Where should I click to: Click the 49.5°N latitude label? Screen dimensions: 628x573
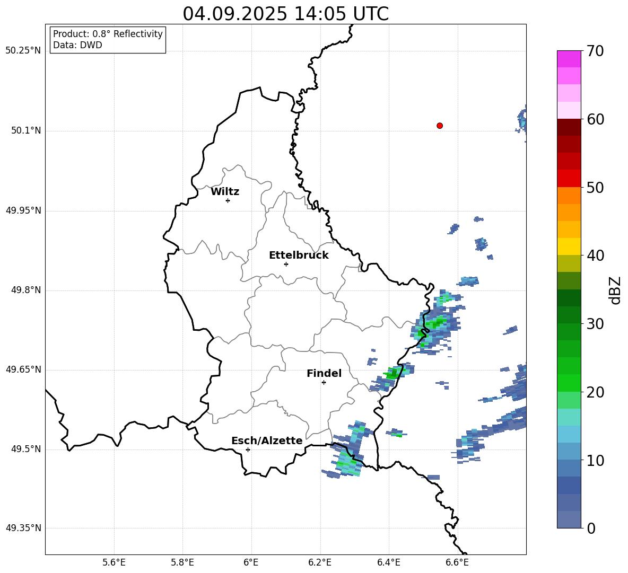point(26,449)
